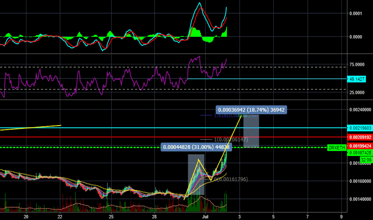Click the Jul label on time axis

(x=205, y=217)
